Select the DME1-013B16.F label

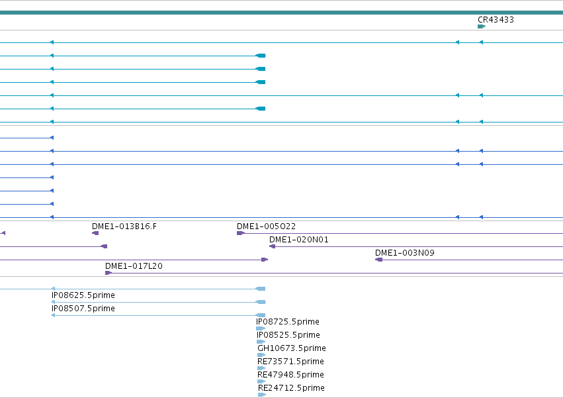pos(124,226)
